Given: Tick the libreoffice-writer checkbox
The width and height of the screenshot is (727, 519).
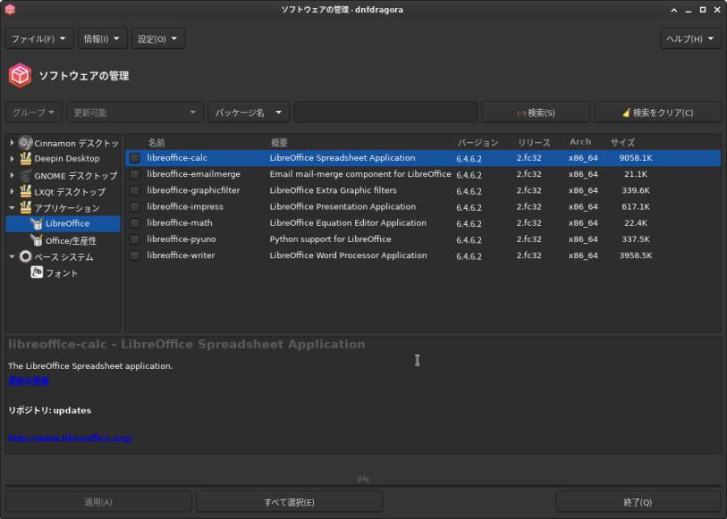Looking at the screenshot, I should tap(134, 255).
